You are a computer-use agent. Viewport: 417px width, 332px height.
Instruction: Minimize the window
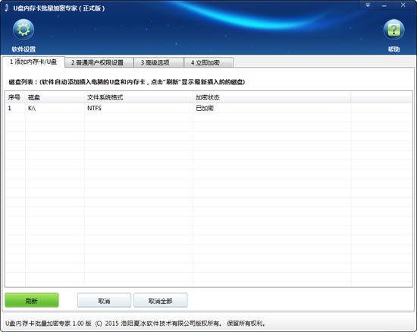point(384,5)
